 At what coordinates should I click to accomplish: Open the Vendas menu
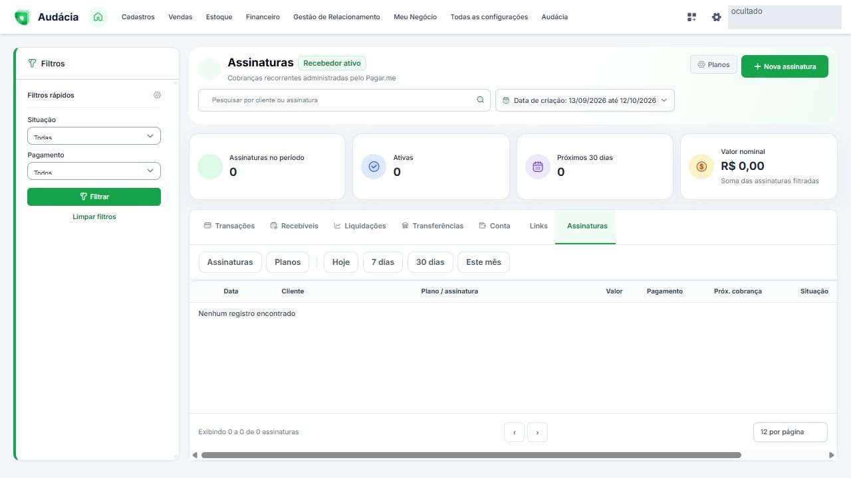click(x=180, y=17)
